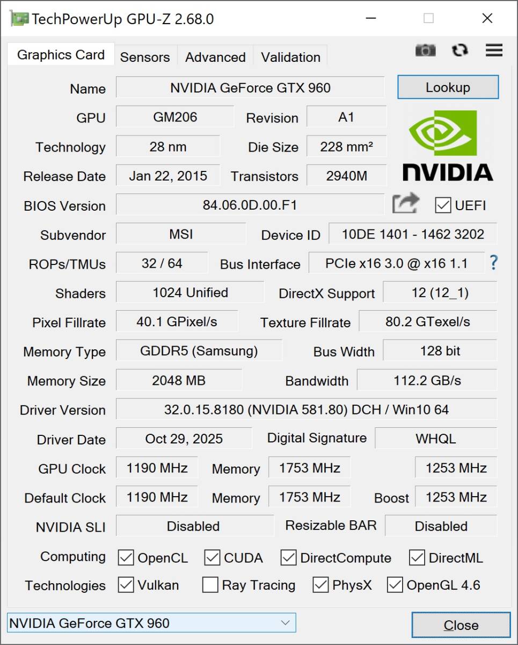The height and width of the screenshot is (645, 518).
Task: Take a screenshot with the camera icon
Action: coord(426,51)
